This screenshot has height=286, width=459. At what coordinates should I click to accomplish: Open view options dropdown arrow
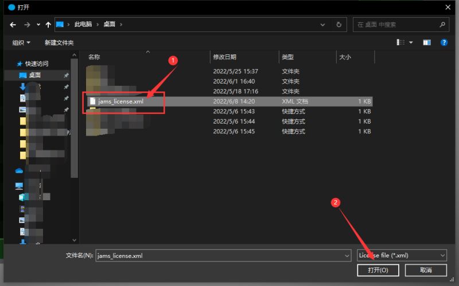tap(411, 42)
